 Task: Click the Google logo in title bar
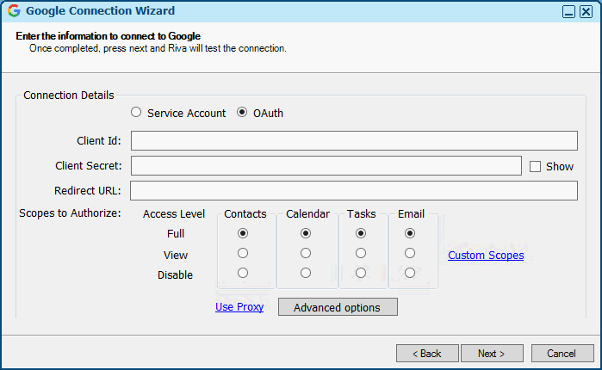click(x=14, y=10)
